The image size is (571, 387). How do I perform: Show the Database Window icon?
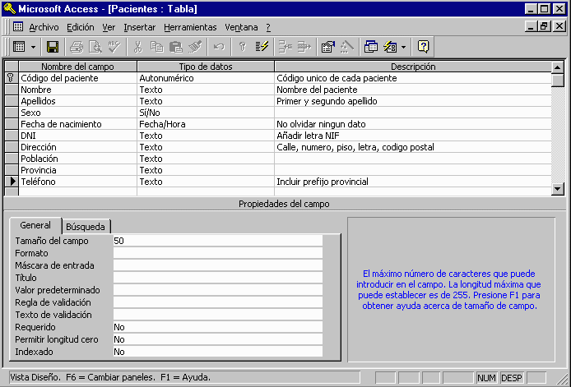(x=371, y=47)
